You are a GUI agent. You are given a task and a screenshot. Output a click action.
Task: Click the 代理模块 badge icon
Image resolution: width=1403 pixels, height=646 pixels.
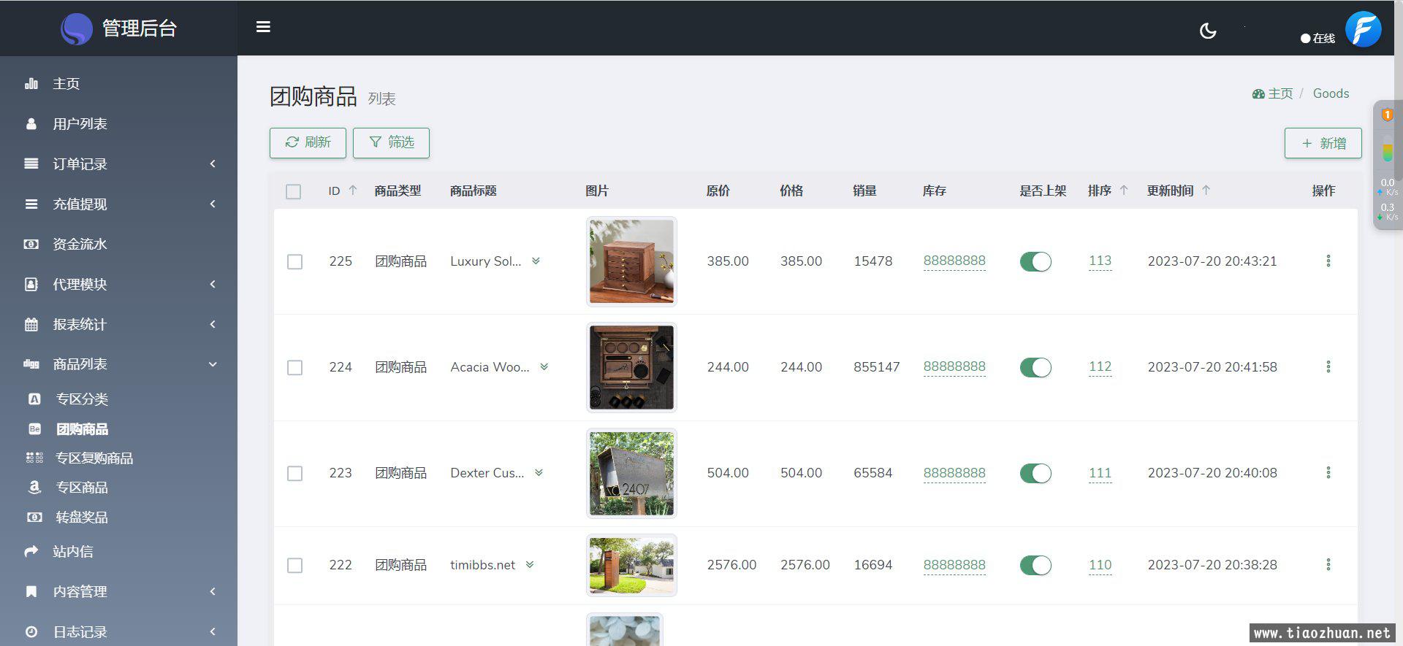click(31, 285)
